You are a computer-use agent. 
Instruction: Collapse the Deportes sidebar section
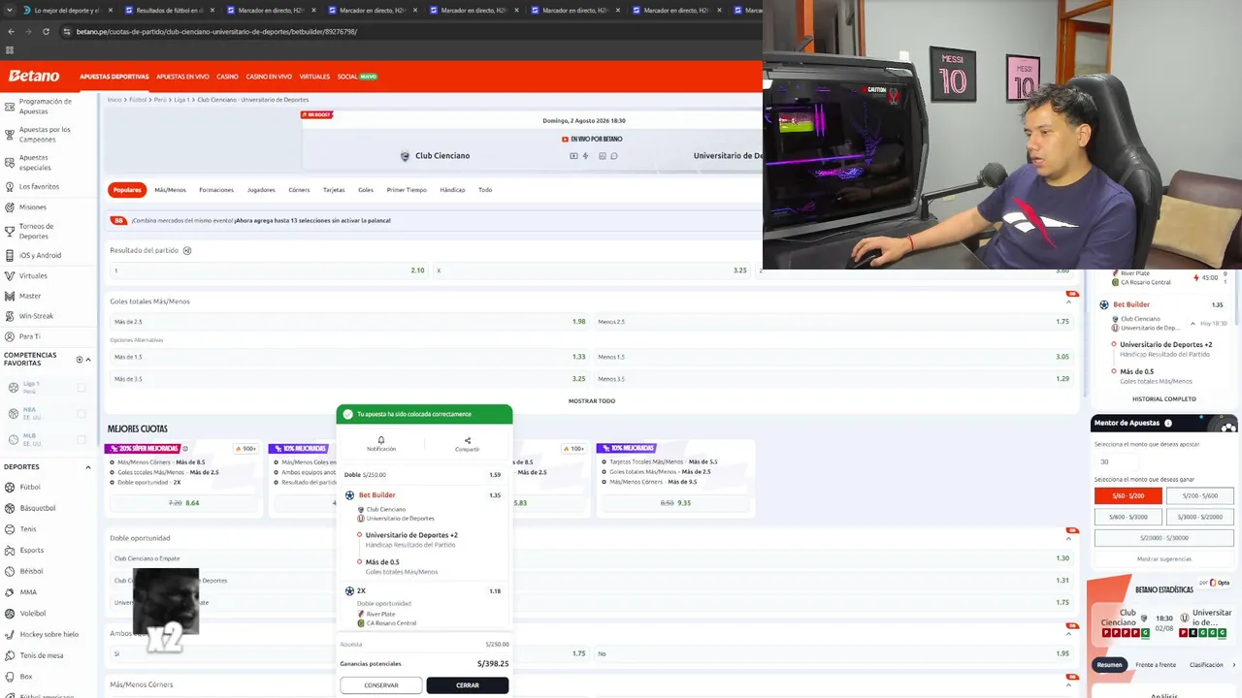pos(88,467)
